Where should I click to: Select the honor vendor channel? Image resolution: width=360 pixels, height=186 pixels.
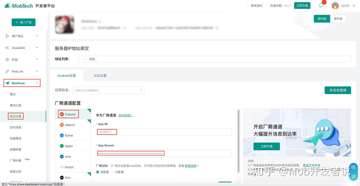pos(73,167)
